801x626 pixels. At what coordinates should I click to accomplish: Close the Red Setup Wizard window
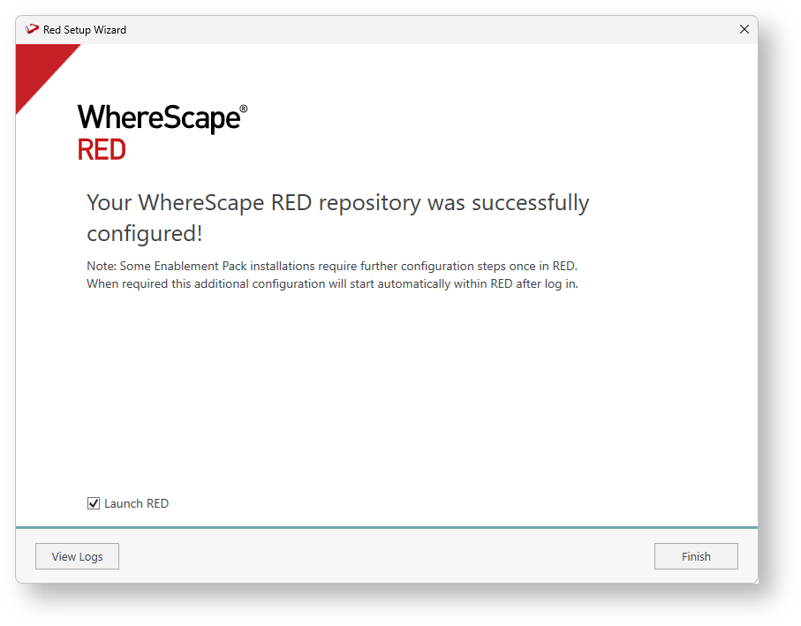(x=744, y=29)
